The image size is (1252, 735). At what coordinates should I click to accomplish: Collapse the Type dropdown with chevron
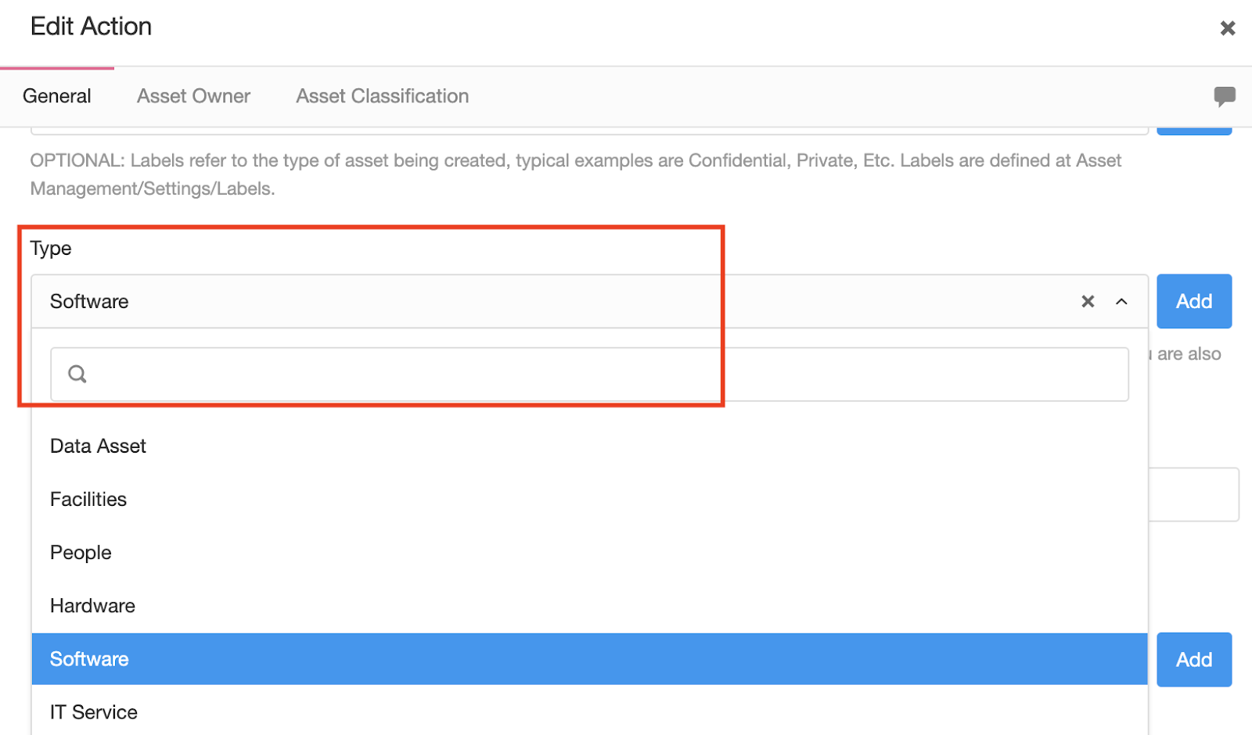point(1121,301)
